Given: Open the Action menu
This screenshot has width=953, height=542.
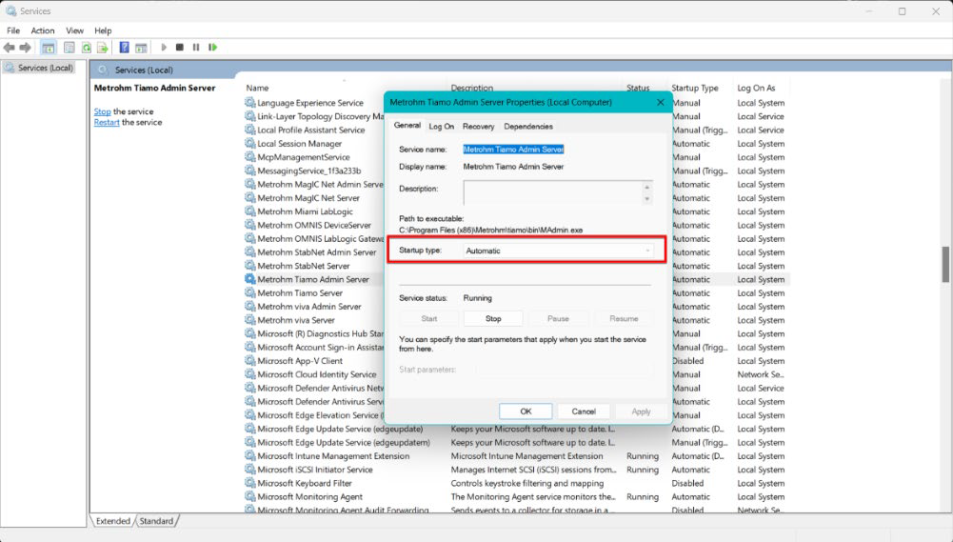Looking at the screenshot, I should click(43, 30).
